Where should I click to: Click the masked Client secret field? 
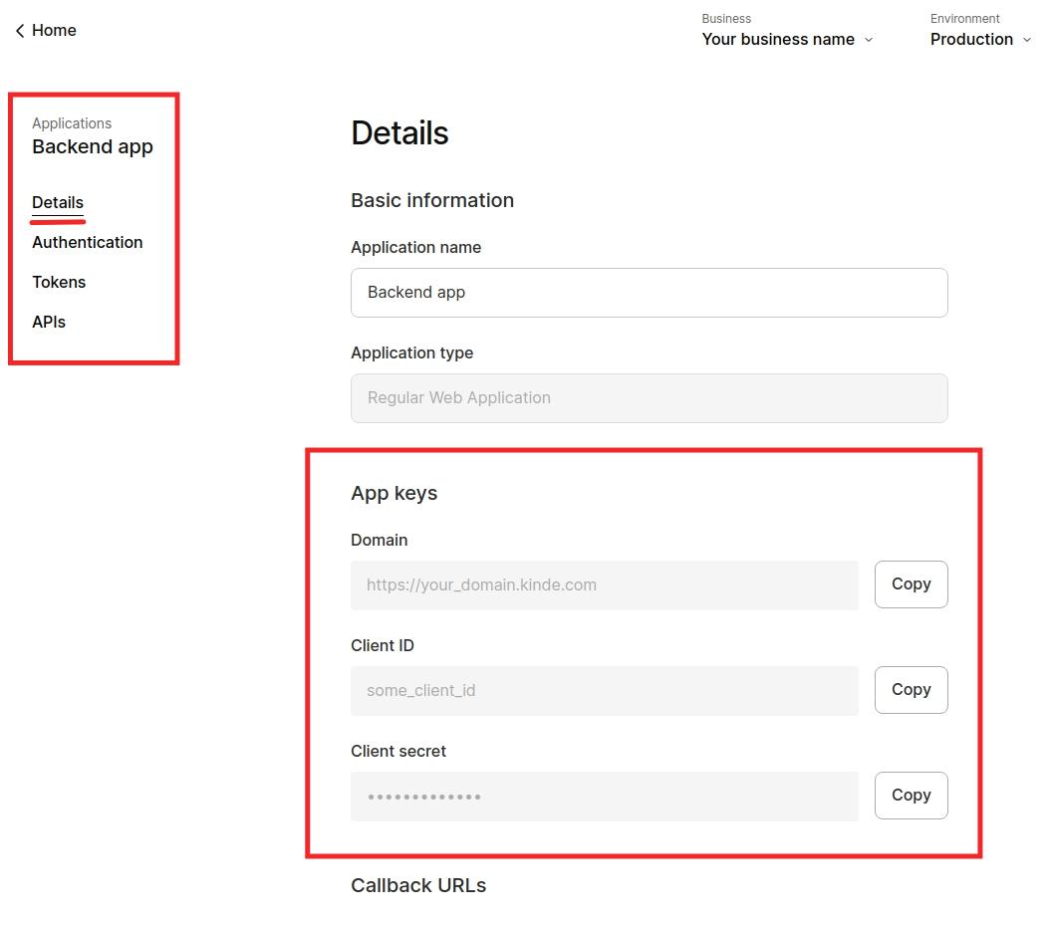tap(604, 797)
